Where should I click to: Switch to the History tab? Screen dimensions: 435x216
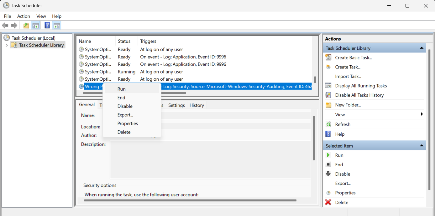point(197,105)
